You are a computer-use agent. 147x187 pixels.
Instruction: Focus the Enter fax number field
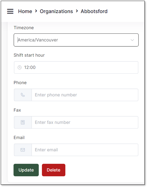click(85, 122)
